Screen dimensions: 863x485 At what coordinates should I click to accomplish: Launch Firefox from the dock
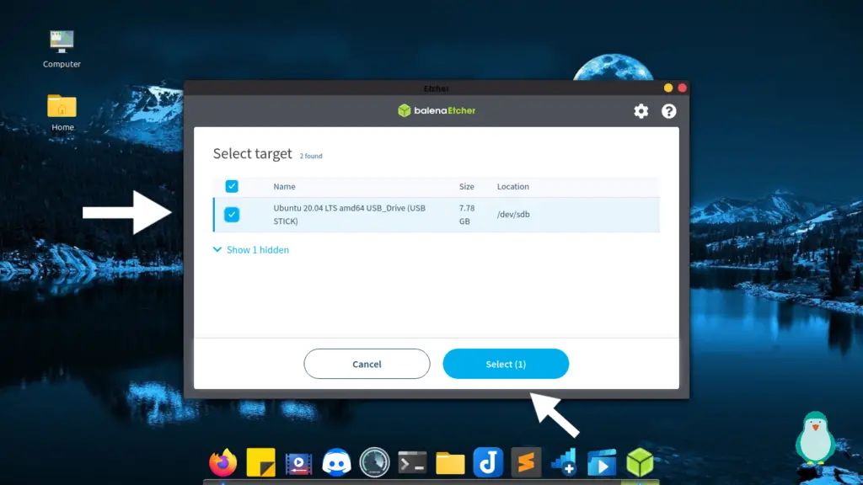[x=222, y=462]
